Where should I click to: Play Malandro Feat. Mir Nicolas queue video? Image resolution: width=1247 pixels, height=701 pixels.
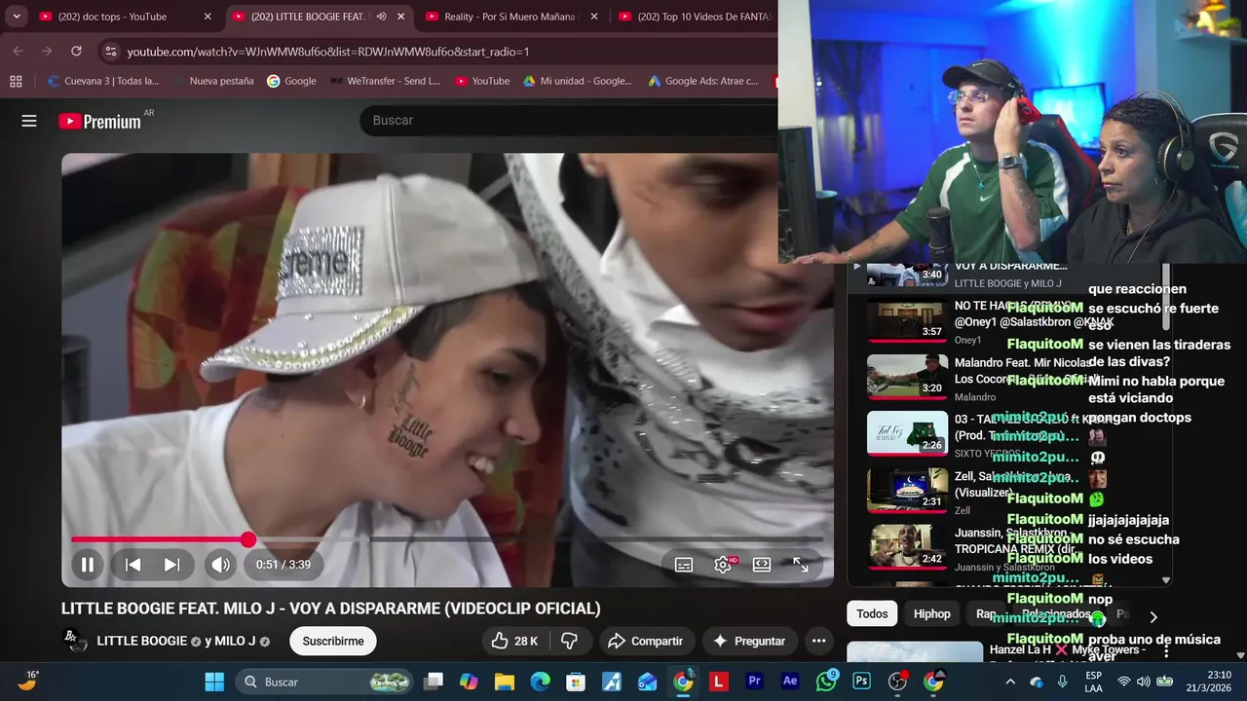pyautogui.click(x=907, y=377)
